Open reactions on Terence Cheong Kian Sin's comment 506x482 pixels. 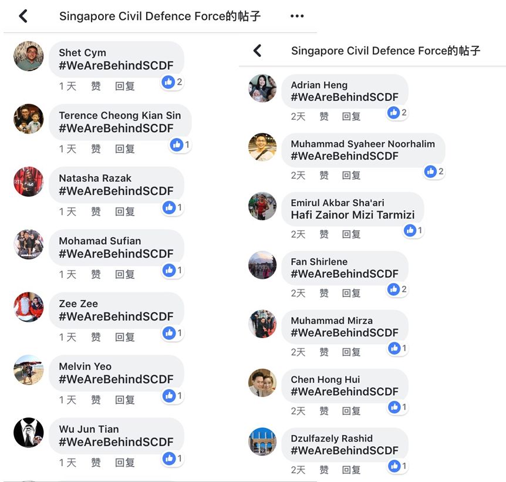180,144
